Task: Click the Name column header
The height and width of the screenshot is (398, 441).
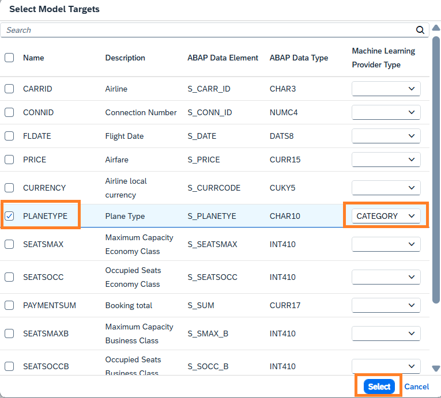Action: coord(33,58)
